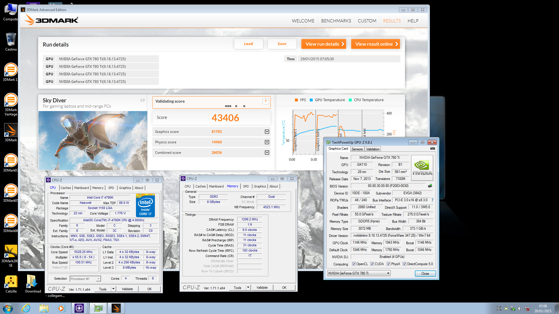Open SPD tab in right CPU-Z
This screenshot has height=314, width=559.
(x=246, y=186)
